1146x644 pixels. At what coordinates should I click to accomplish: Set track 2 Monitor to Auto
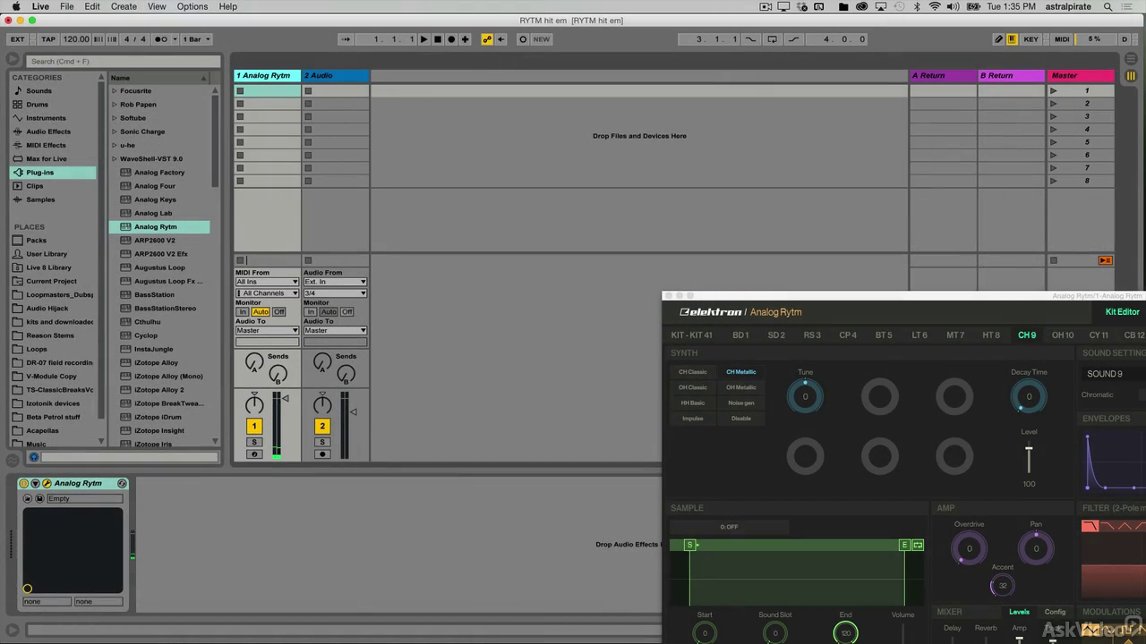click(329, 312)
